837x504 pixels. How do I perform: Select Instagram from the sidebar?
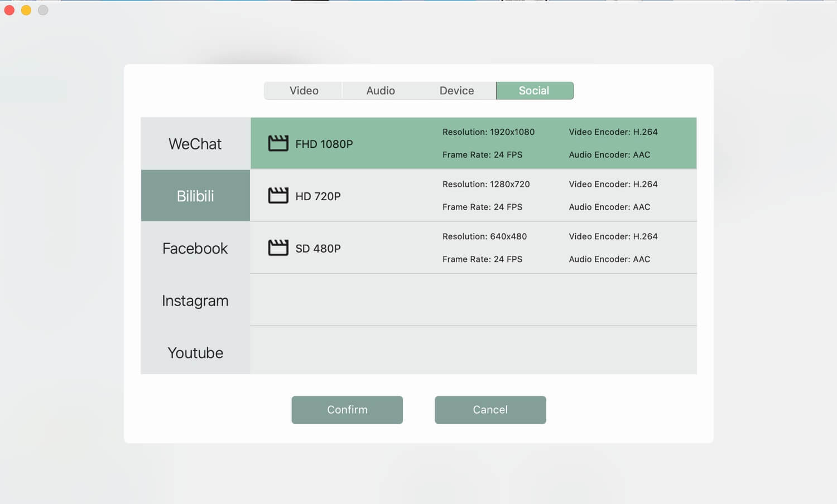(x=195, y=301)
